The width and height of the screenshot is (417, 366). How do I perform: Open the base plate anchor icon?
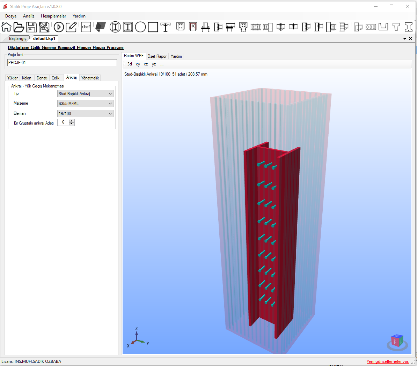coord(205,27)
